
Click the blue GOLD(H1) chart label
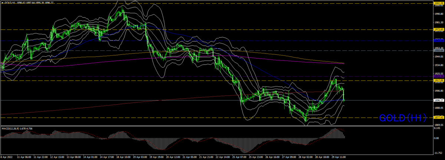(402, 118)
